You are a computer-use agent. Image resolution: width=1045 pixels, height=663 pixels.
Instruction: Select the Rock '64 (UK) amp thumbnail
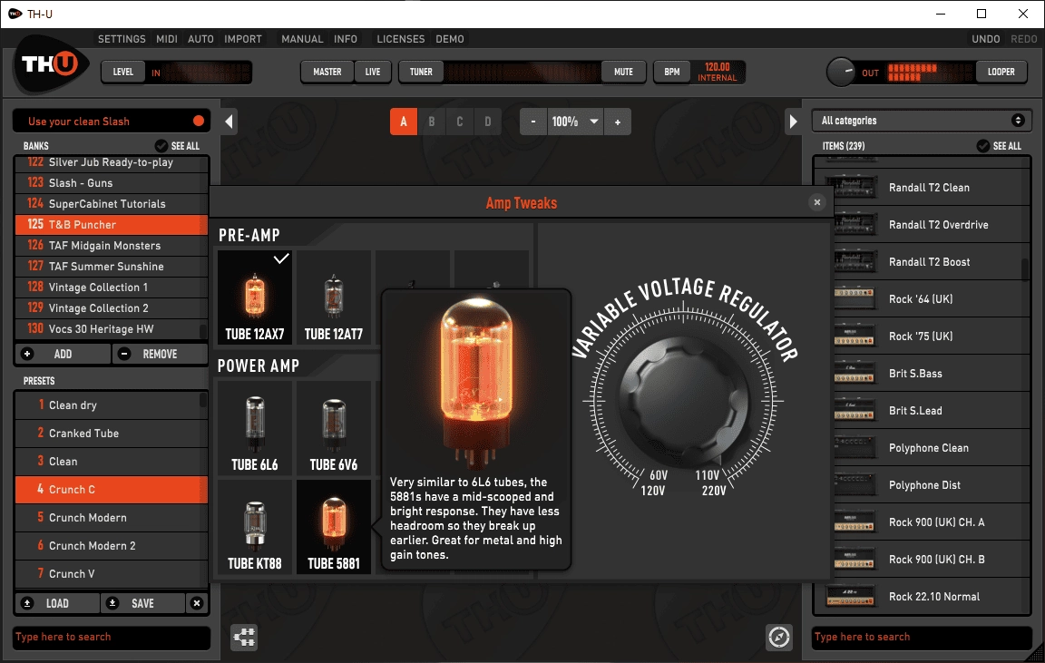tap(853, 298)
